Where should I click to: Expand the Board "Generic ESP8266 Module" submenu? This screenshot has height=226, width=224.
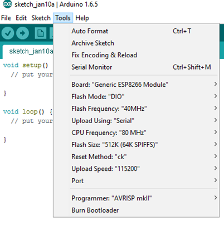pos(136,85)
